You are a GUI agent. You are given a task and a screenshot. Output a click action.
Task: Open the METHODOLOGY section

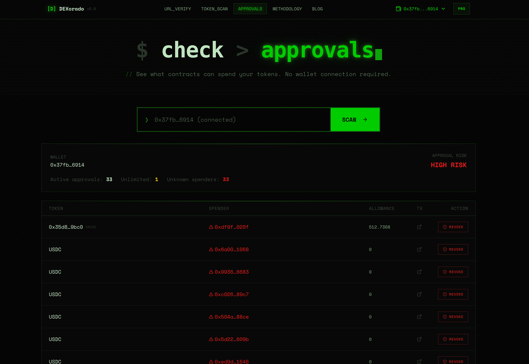287,9
